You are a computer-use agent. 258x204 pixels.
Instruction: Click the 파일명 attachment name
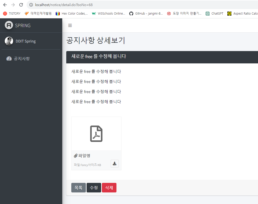84,156
